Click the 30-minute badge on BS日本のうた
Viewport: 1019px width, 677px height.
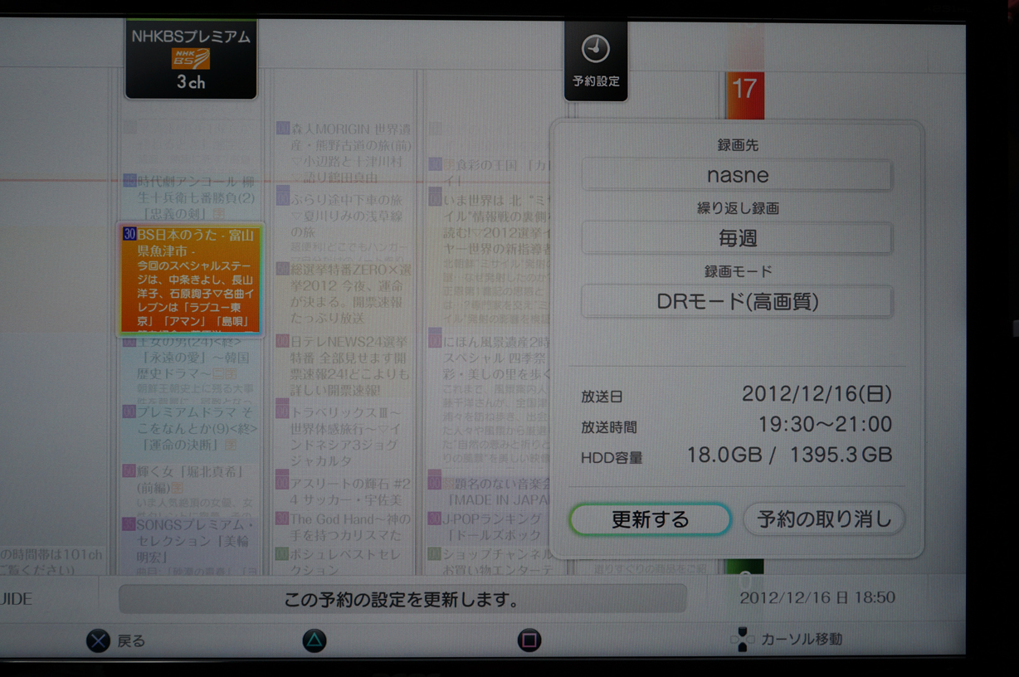[129, 234]
